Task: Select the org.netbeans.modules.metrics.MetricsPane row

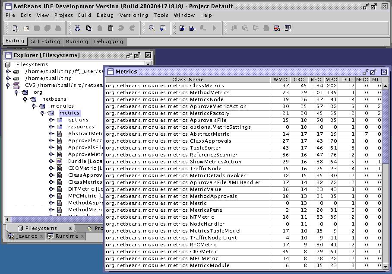Action: point(244,210)
